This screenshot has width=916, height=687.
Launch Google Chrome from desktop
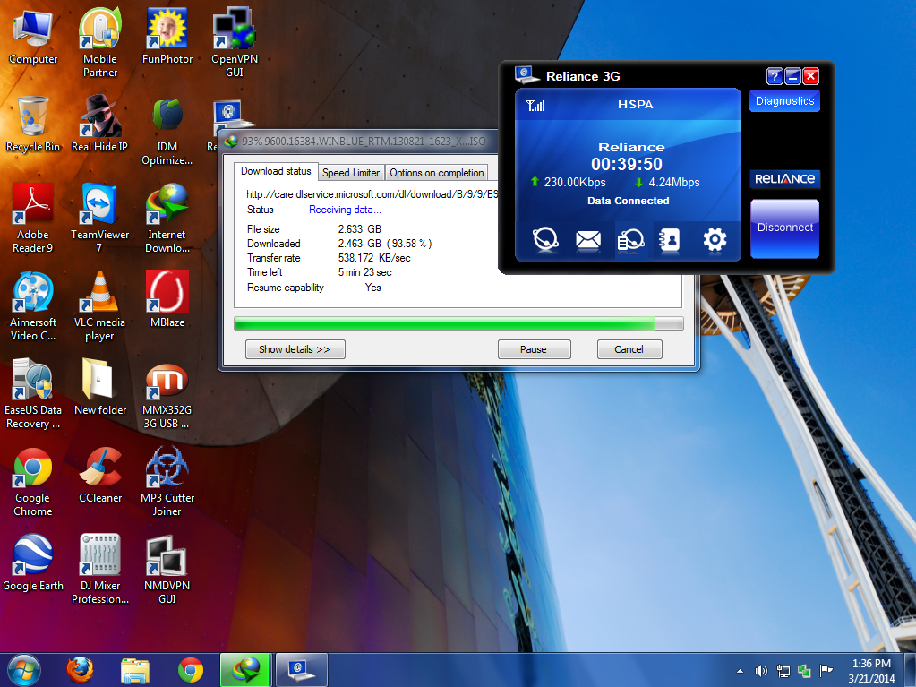(x=33, y=482)
